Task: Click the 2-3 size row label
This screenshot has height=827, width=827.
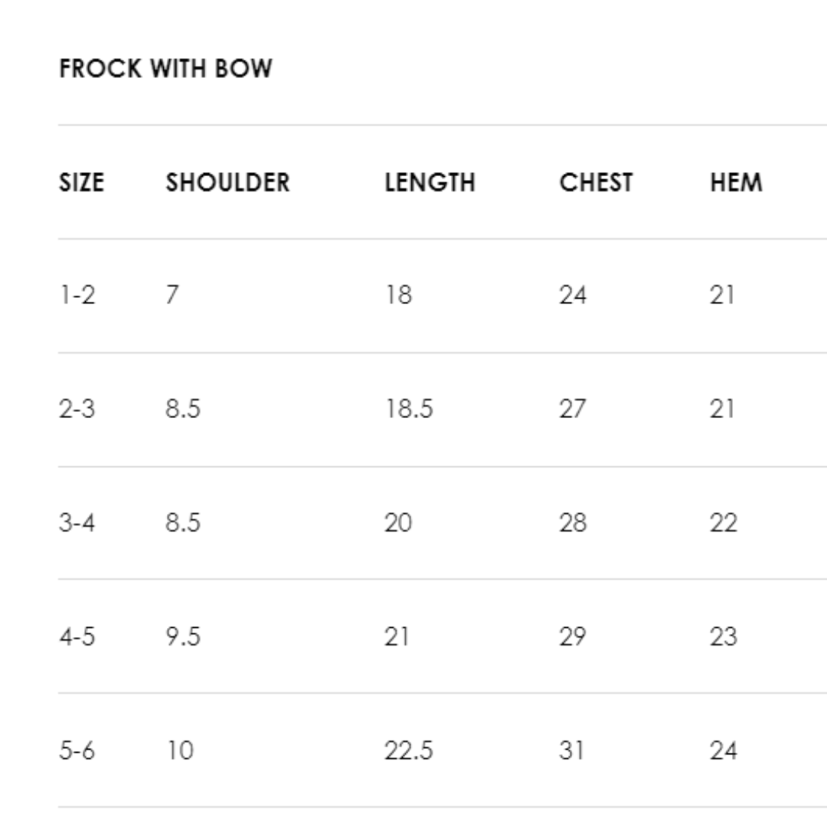Action: (77, 409)
